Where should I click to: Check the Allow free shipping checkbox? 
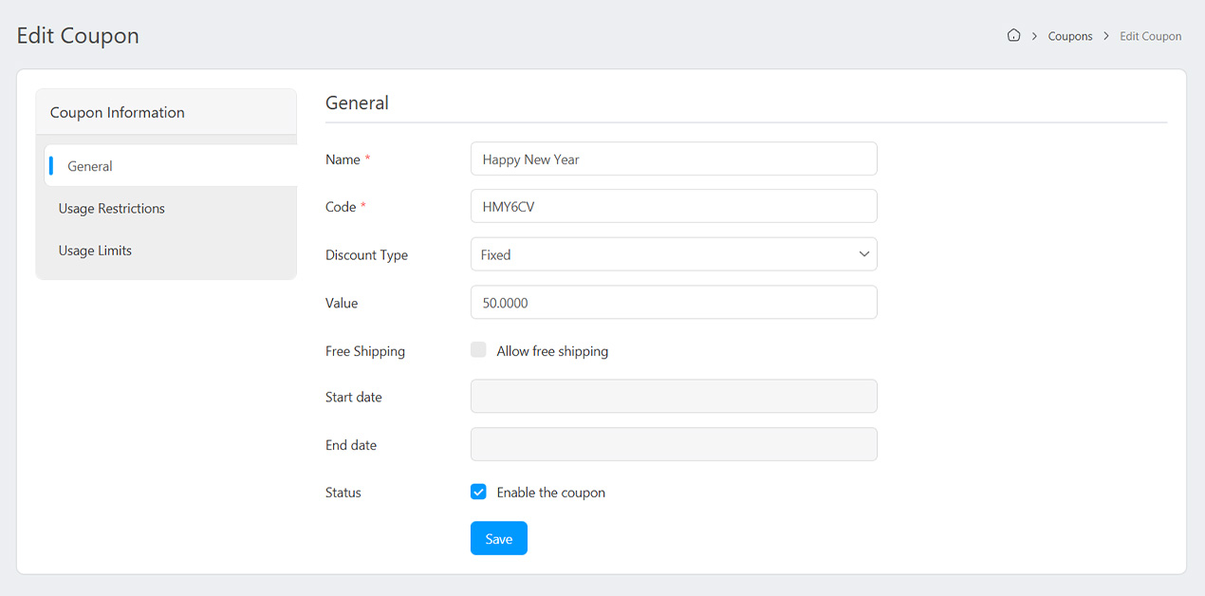coord(478,350)
